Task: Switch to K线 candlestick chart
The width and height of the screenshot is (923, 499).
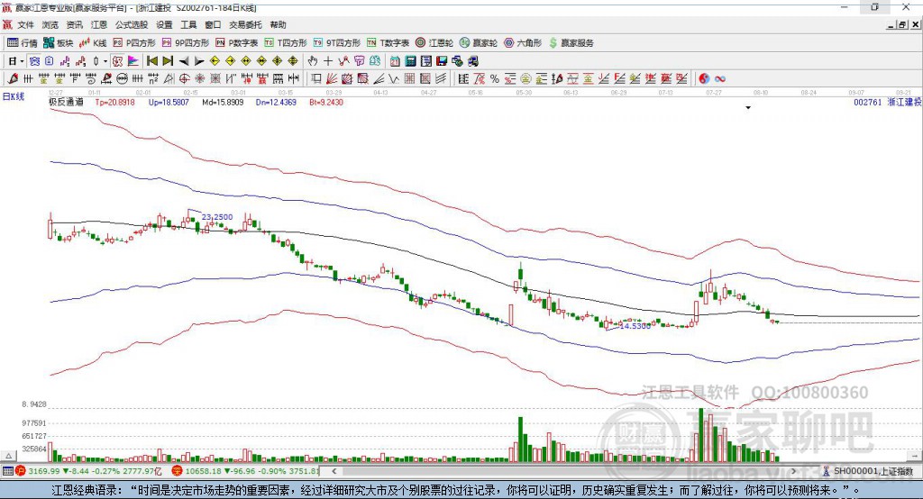Action: (93, 43)
